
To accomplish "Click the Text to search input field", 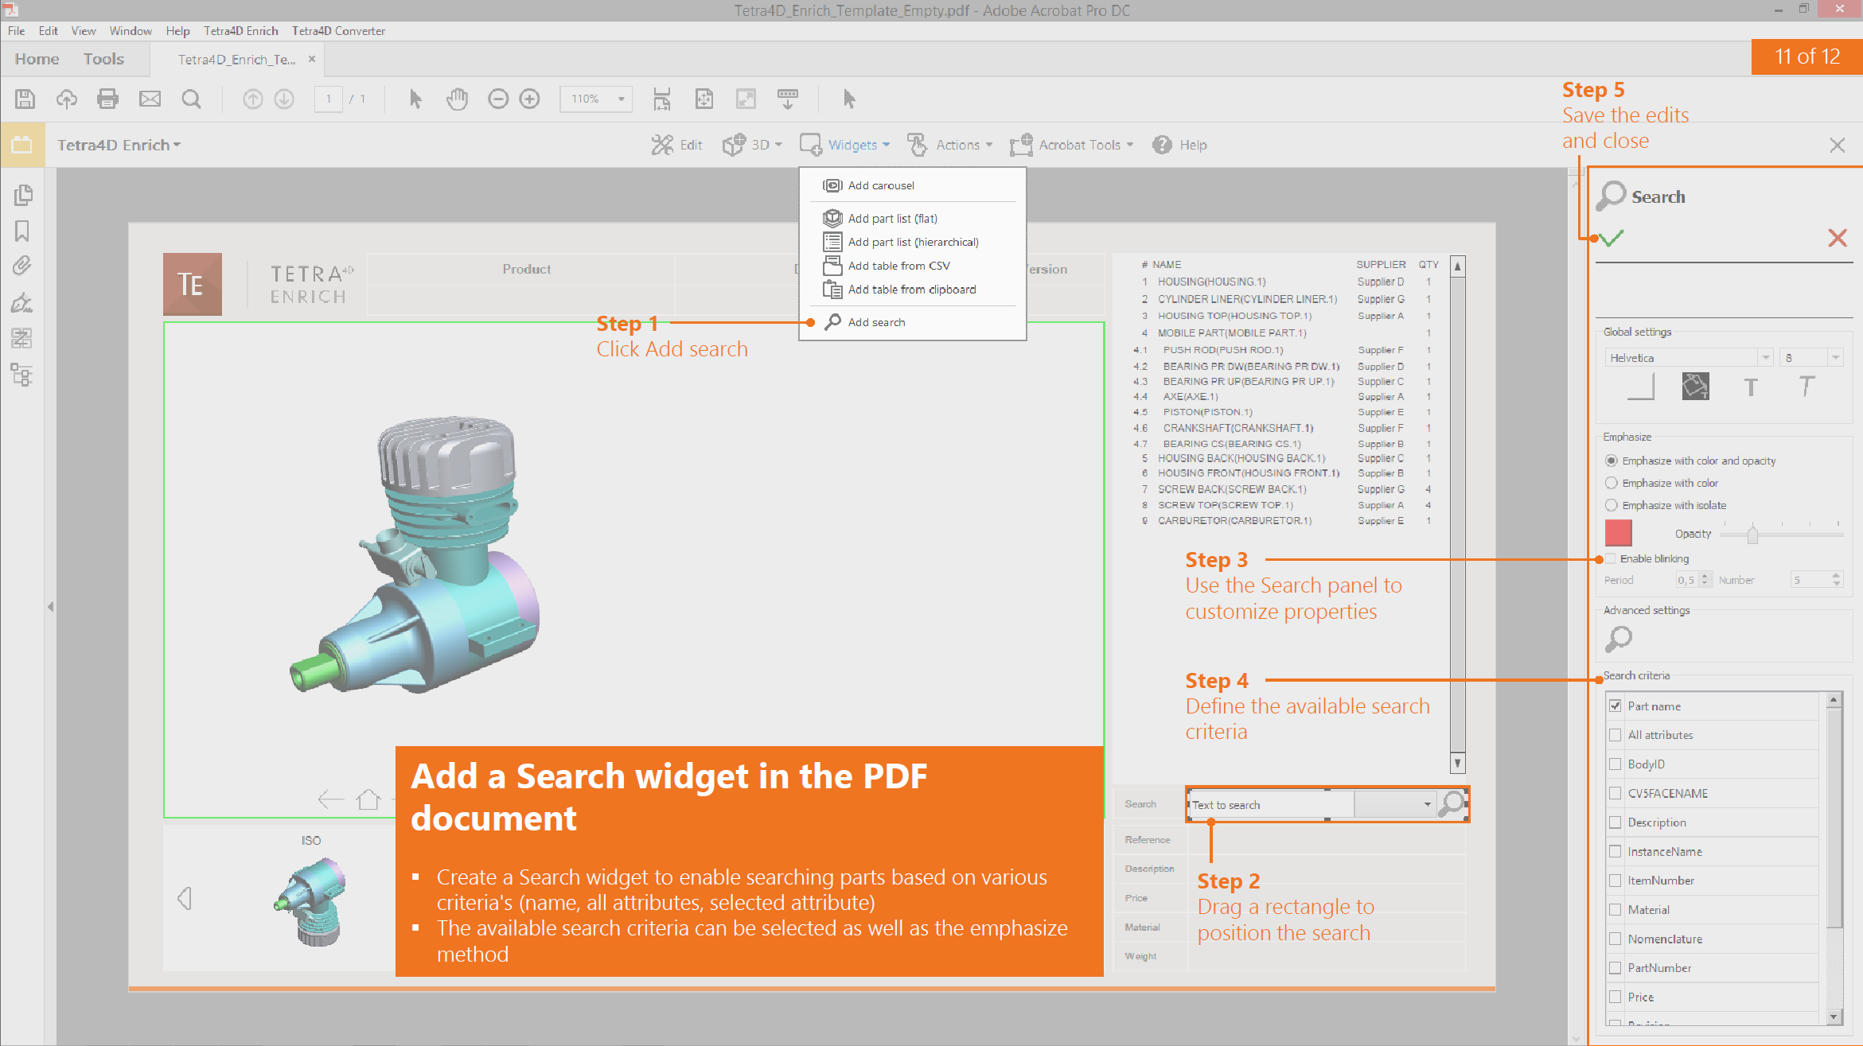I will 1271,805.
